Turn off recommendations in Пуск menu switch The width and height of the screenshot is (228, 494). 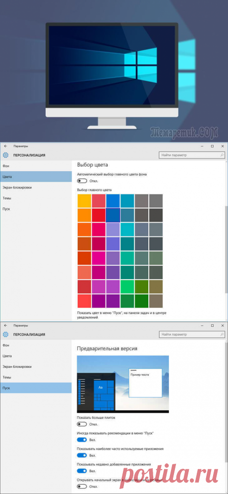(x=82, y=440)
